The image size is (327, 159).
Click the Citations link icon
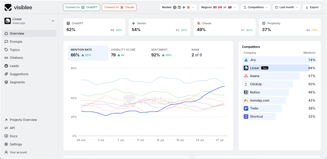tap(6, 58)
